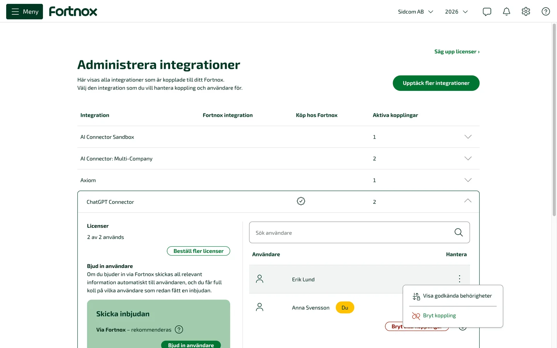Click the Anna Svensson name

click(311, 308)
